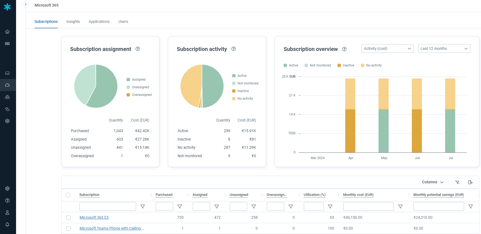Viewport: 481px width, 234px height.
Task: Export table data icon
Action: point(470,182)
